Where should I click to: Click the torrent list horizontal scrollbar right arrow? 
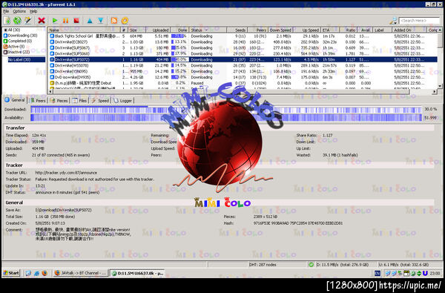pyautogui.click(x=435, y=91)
